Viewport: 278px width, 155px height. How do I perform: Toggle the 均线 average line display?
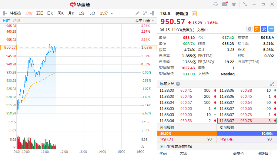tap(17, 21)
